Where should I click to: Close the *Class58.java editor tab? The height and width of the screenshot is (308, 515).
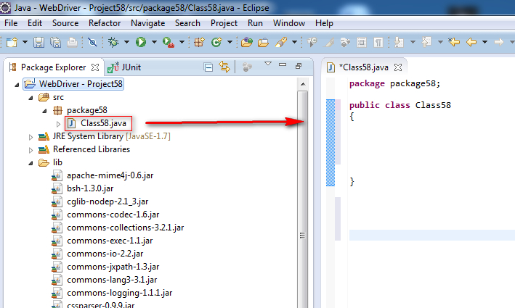(x=398, y=67)
